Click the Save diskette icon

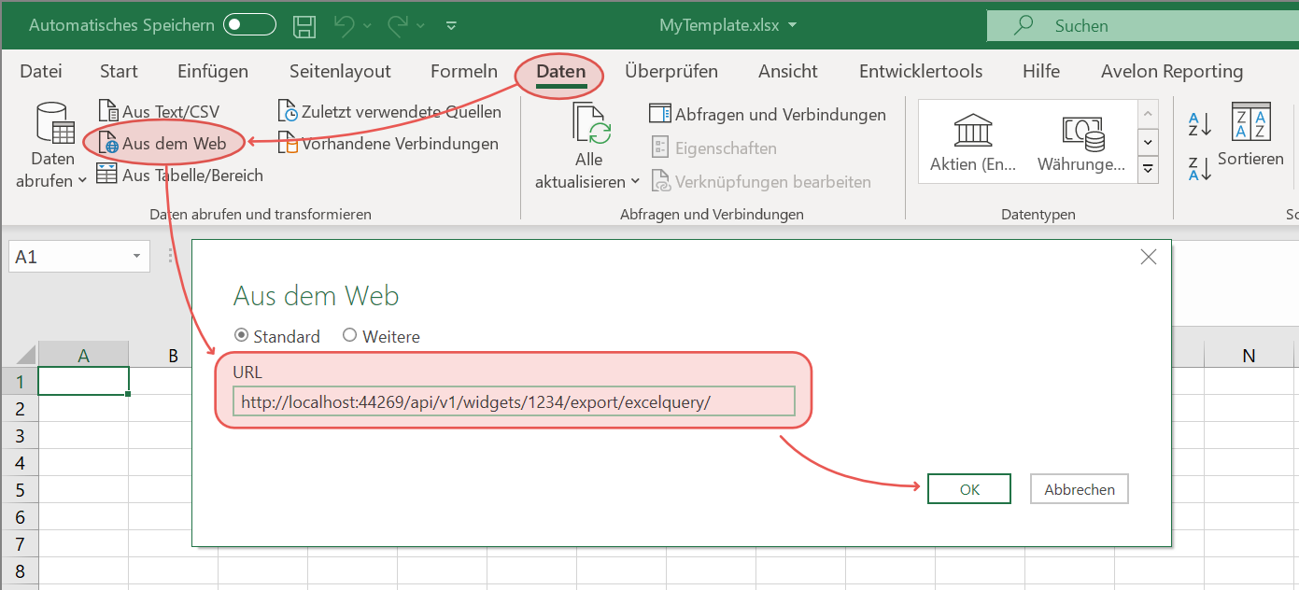coord(304,25)
